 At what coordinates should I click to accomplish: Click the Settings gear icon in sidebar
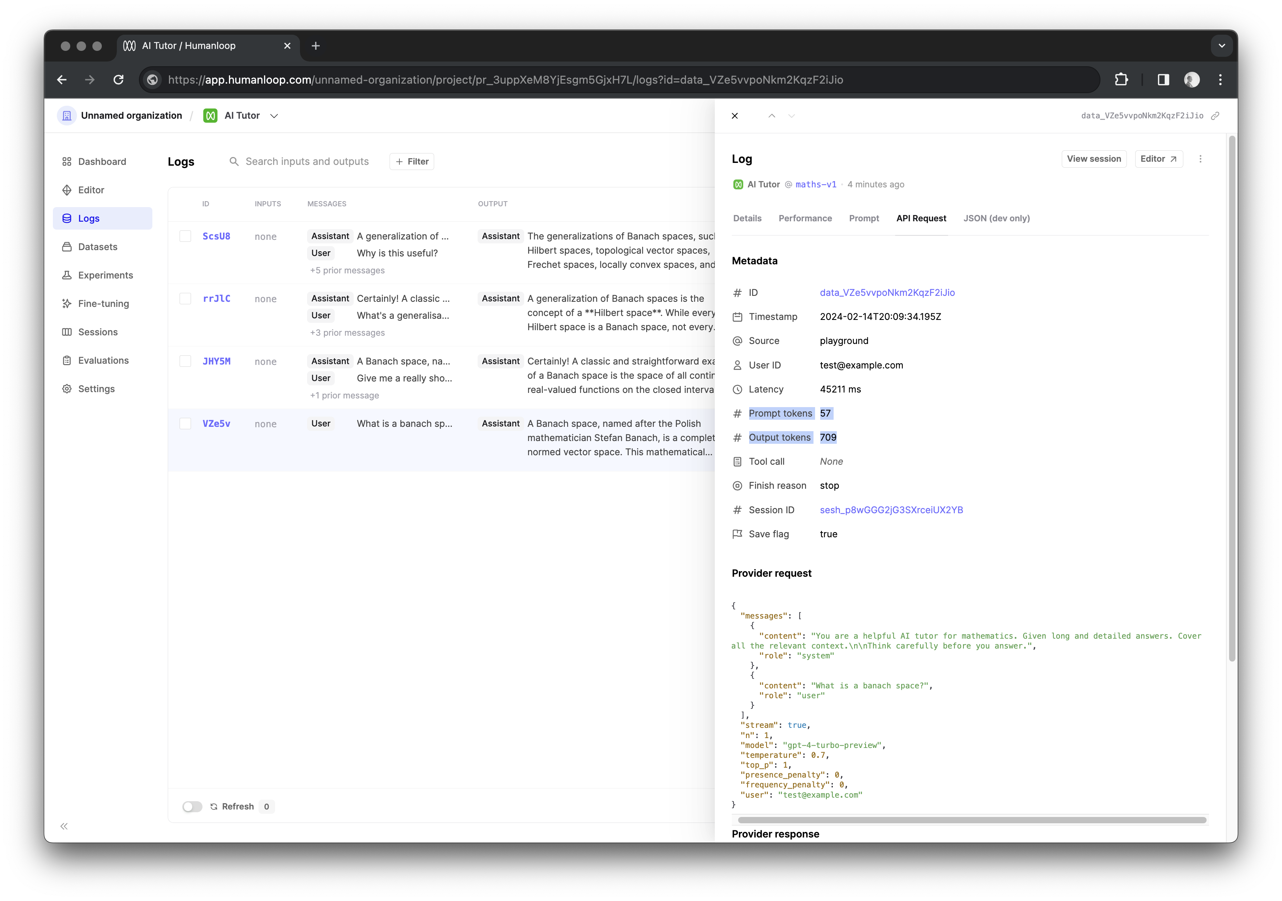click(67, 389)
